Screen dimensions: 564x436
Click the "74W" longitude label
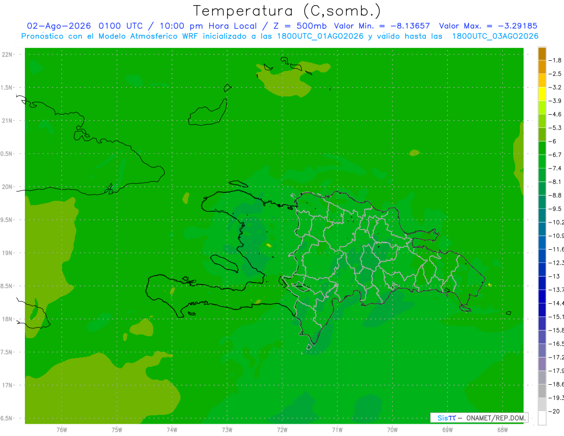[172, 429]
